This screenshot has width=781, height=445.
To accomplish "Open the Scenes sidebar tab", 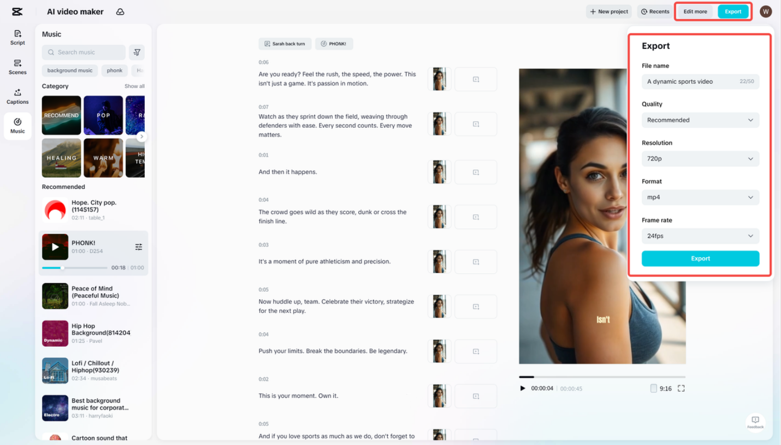I will click(x=17, y=67).
